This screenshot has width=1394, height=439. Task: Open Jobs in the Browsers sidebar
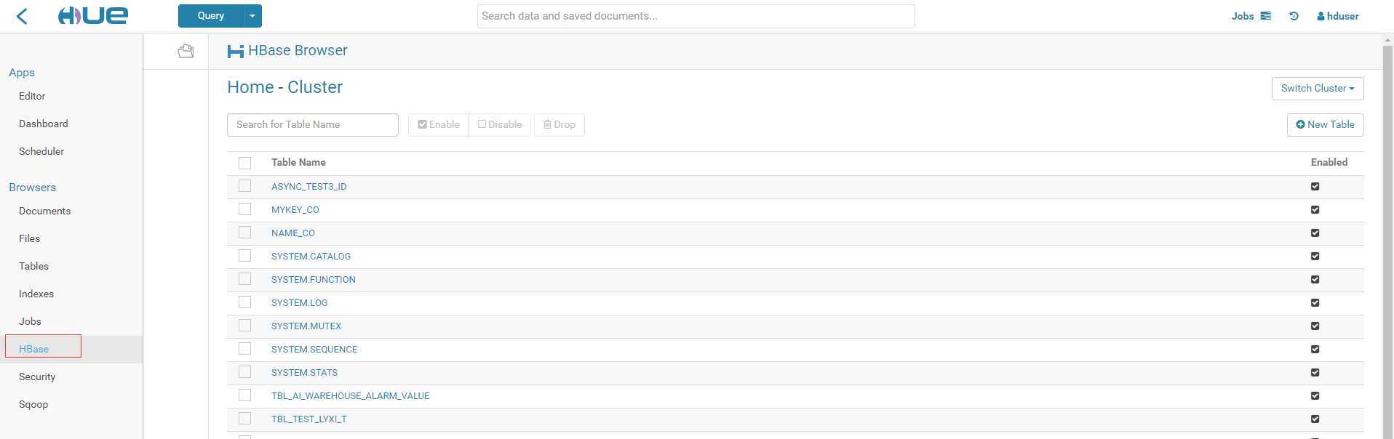[30, 321]
